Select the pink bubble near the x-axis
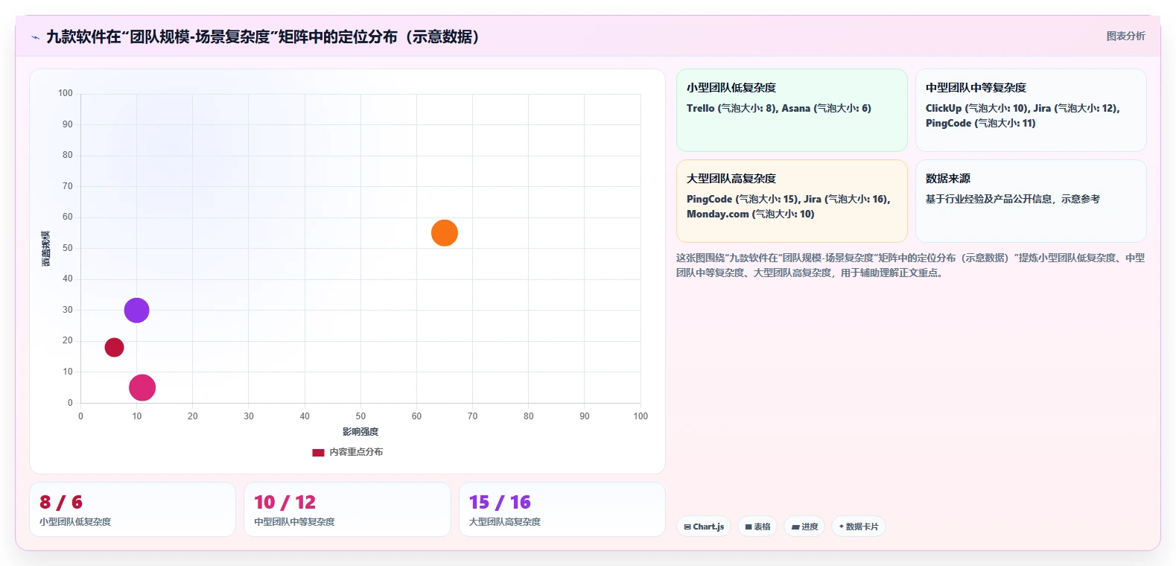The image size is (1176, 566). [x=142, y=387]
